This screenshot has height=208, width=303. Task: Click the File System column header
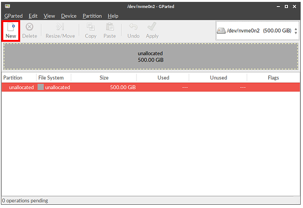(53, 78)
